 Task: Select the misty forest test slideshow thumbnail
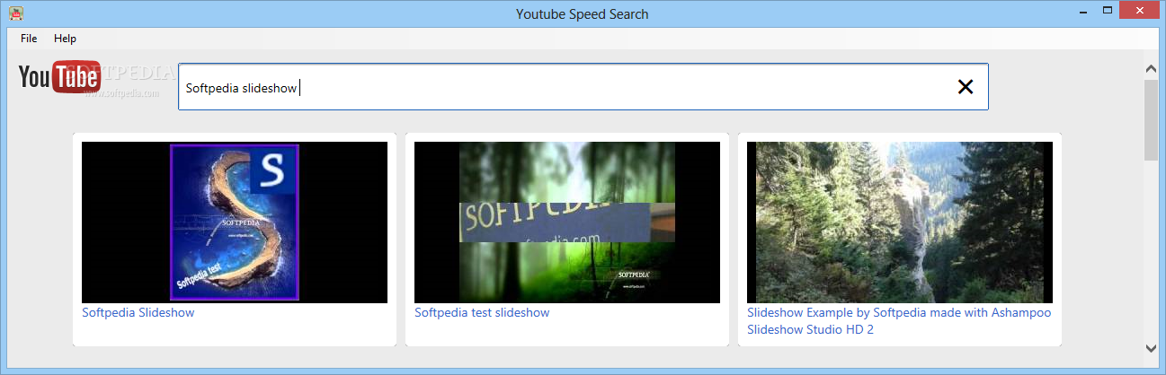[x=567, y=222]
